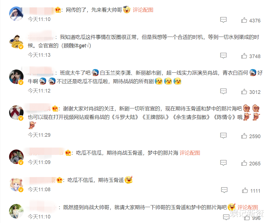Open the first commenter's avatar in white hat
This screenshot has height=223, width=268.
tap(16, 14)
